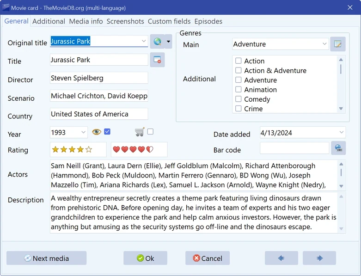Image resolution: width=361 pixels, height=276 pixels.
Task: Check the Action genre checkbox
Action: point(239,61)
